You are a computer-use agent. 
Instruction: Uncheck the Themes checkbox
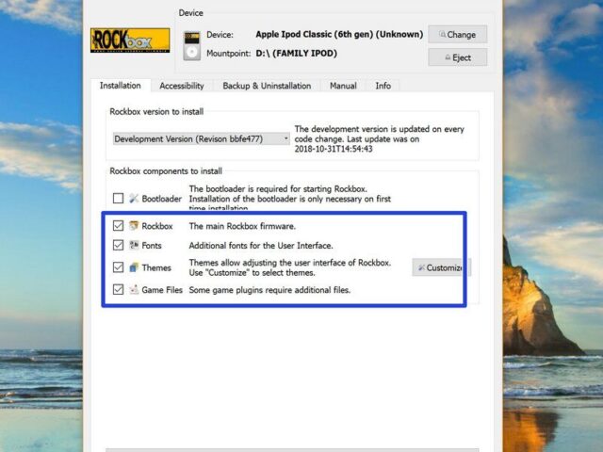coord(118,267)
